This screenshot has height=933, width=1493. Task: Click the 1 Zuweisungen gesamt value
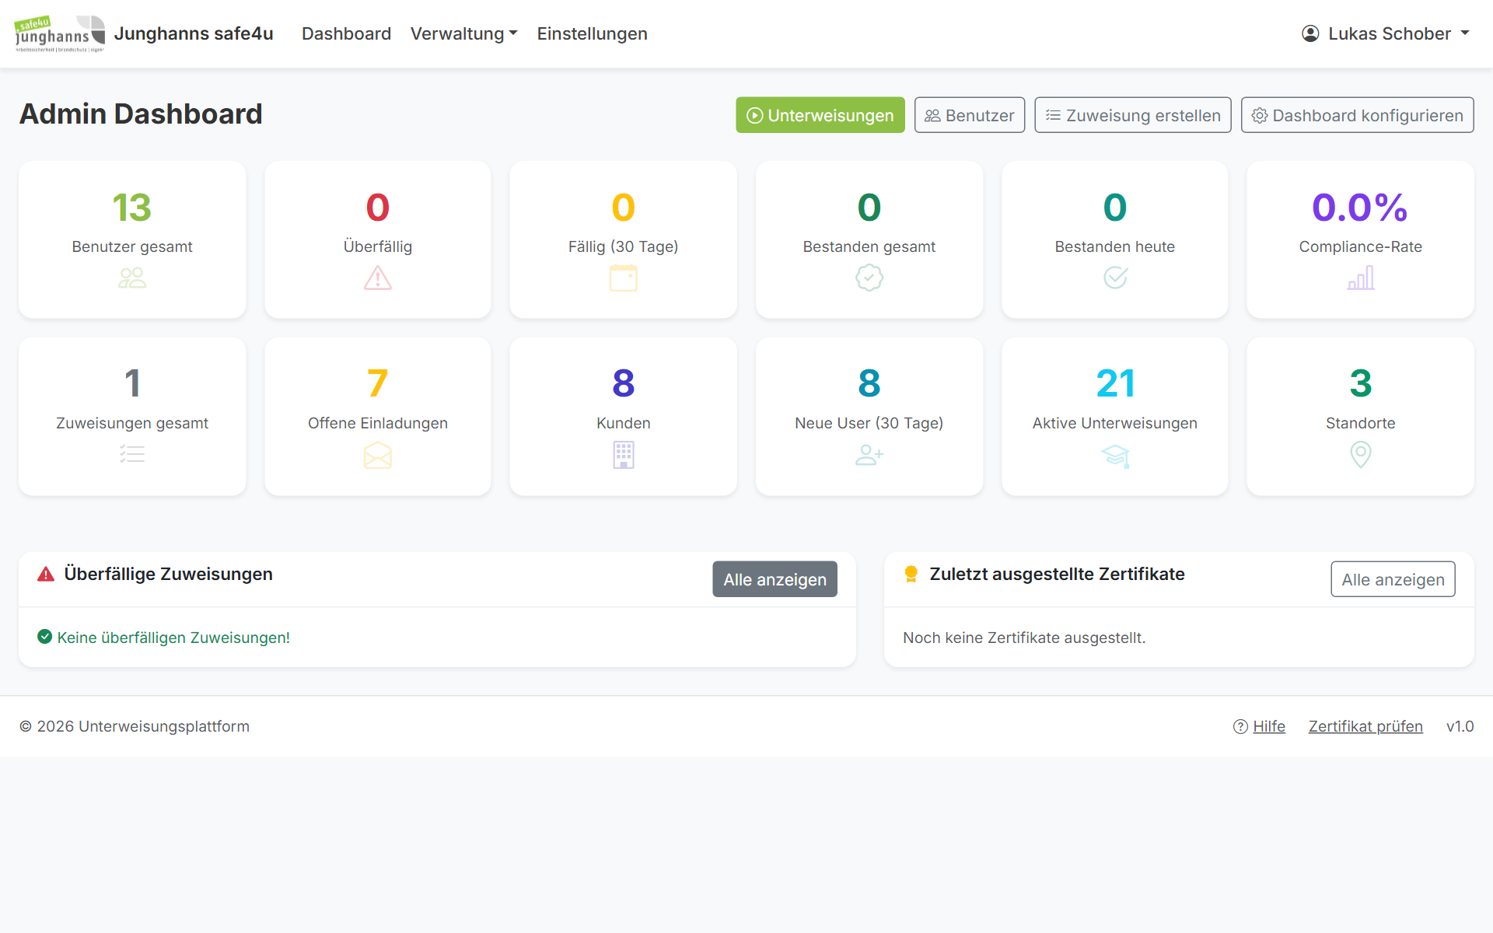(132, 383)
